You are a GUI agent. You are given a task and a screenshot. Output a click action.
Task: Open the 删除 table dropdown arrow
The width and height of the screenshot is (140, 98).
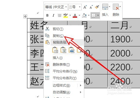[120, 7]
